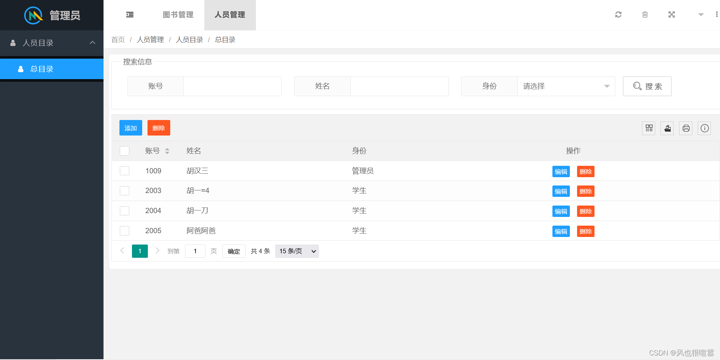
Task: Click 人员管理 in the breadcrumb
Action: point(150,40)
